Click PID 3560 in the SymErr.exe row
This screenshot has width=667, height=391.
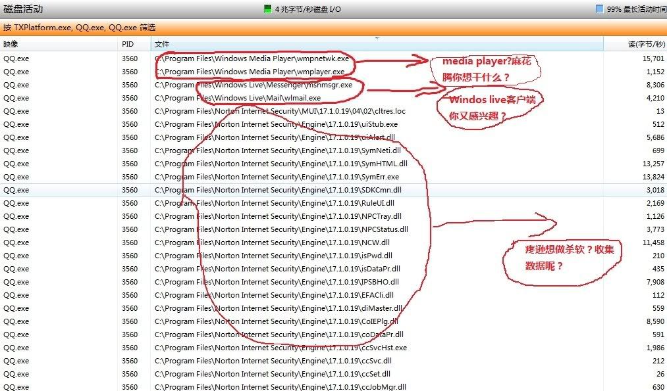[130, 177]
